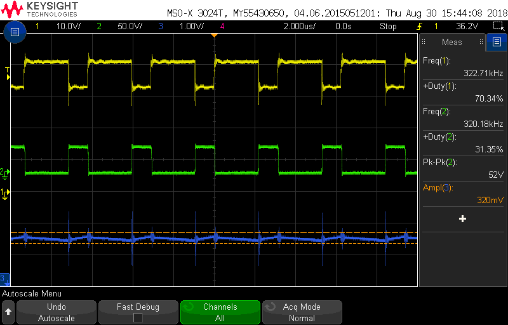508x325 pixels.
Task: Select channel 4 indicator
Action: 222,26
